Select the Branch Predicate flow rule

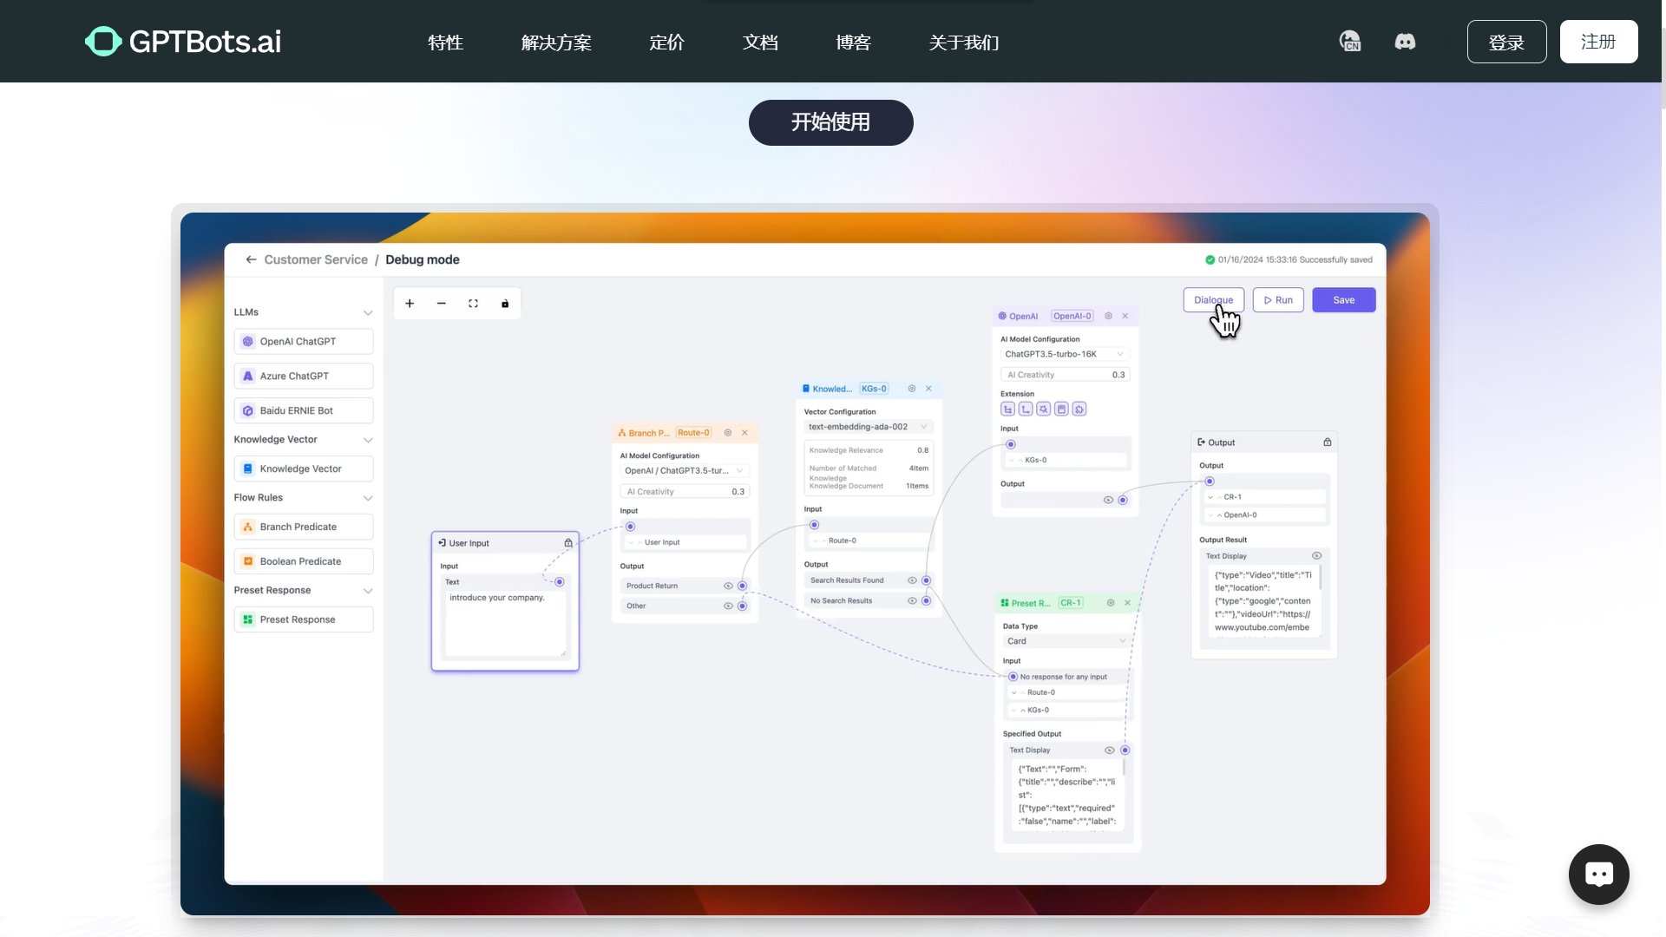click(x=303, y=527)
